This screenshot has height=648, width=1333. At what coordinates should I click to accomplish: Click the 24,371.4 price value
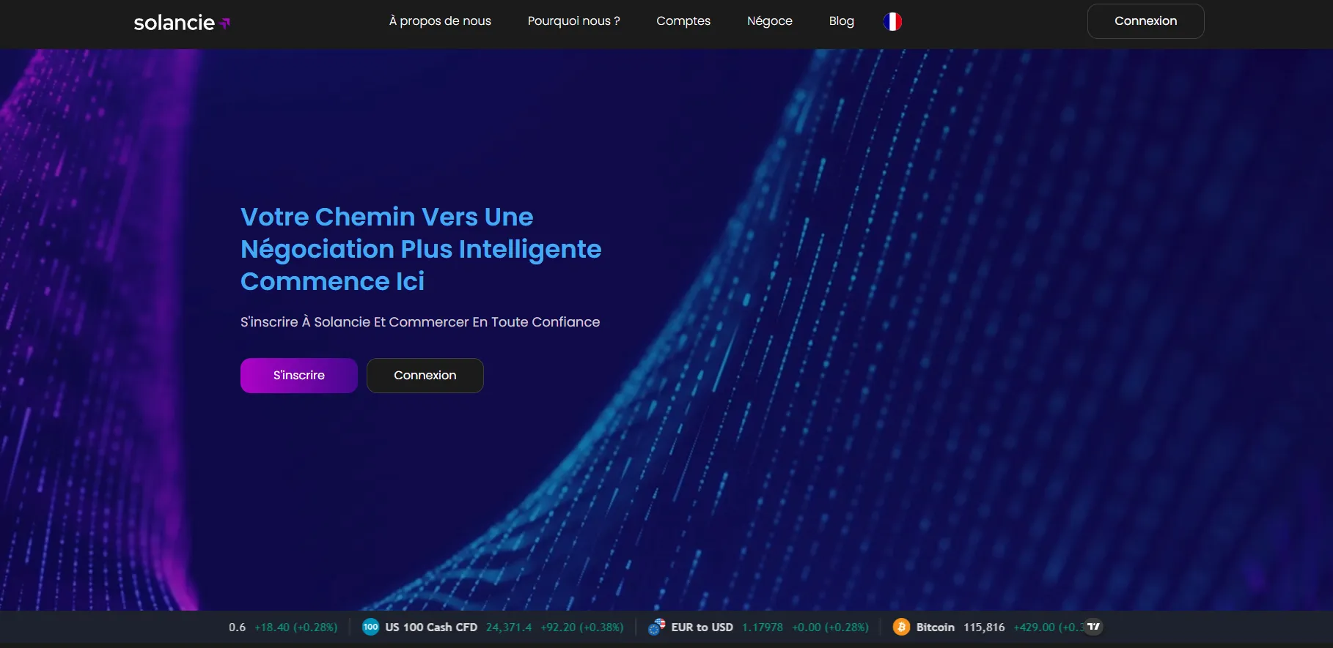[509, 627]
